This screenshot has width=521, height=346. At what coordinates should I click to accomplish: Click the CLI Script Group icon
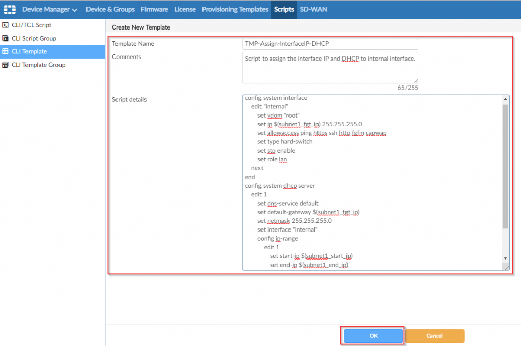pos(6,38)
